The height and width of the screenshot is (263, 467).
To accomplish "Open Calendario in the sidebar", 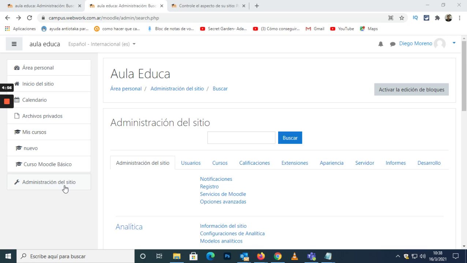I will [49, 100].
